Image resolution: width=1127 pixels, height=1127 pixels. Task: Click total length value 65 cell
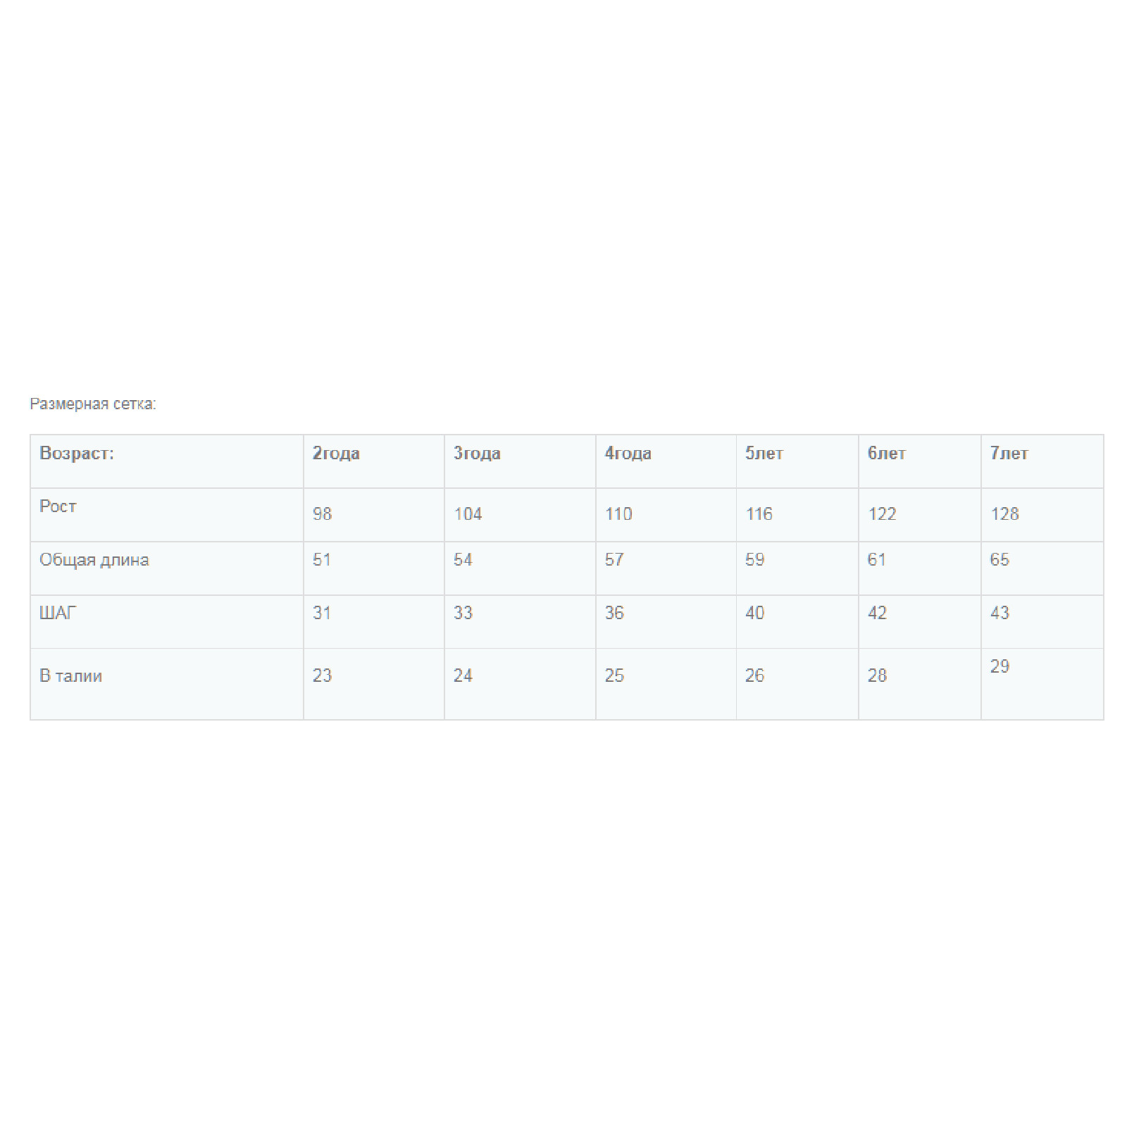tap(1042, 568)
